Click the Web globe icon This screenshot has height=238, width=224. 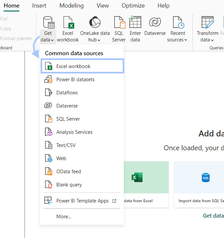pos(49,158)
